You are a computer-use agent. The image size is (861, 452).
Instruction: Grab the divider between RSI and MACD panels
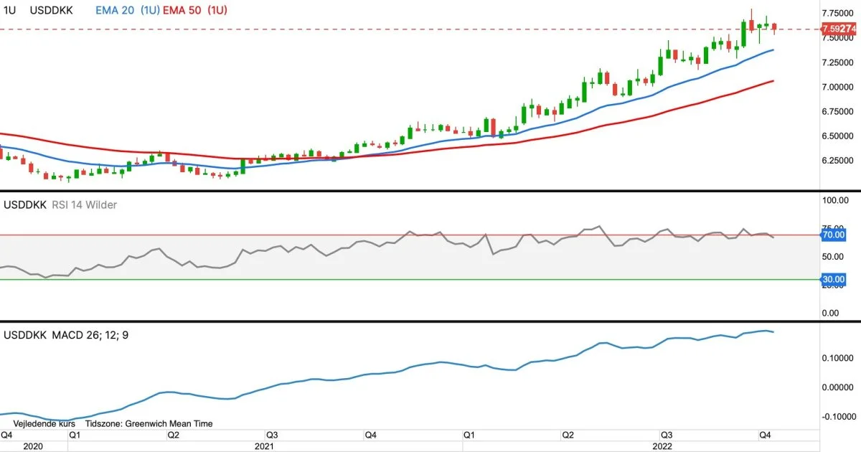(x=430, y=321)
